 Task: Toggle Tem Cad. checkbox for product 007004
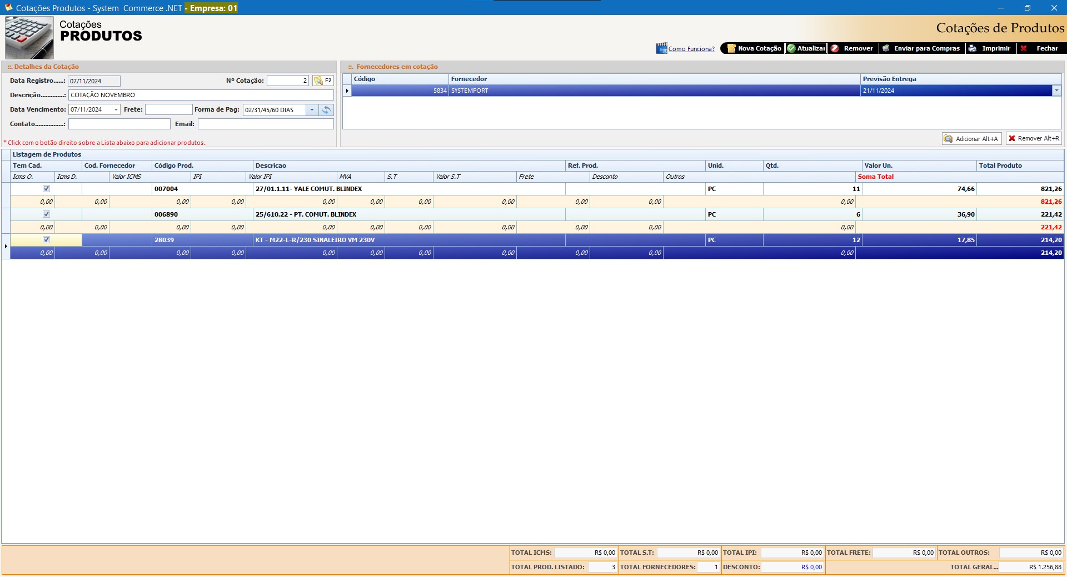47,189
